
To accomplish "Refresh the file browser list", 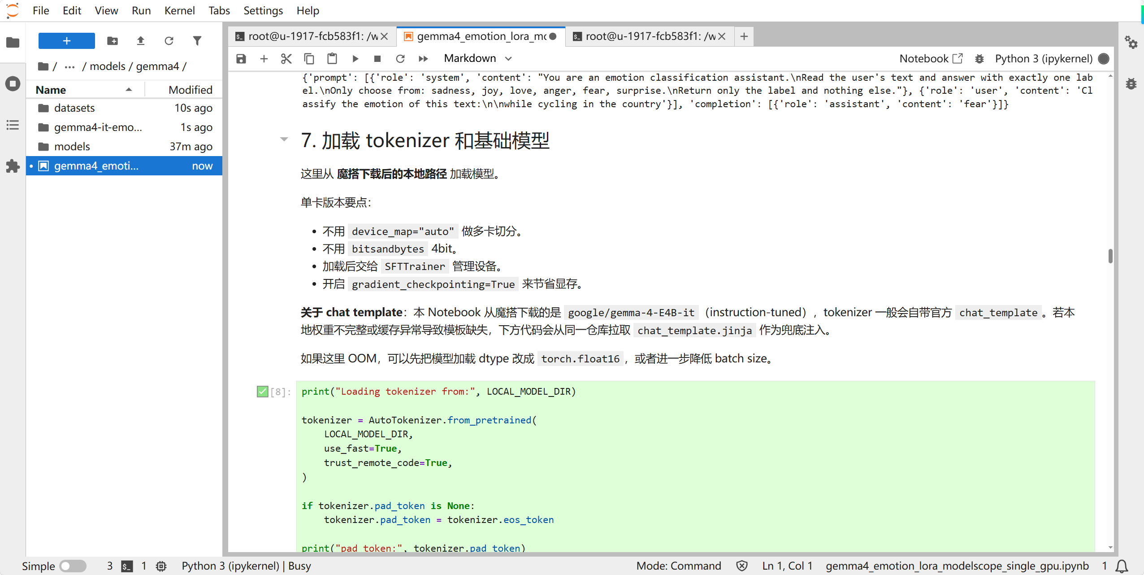I will click(x=169, y=41).
